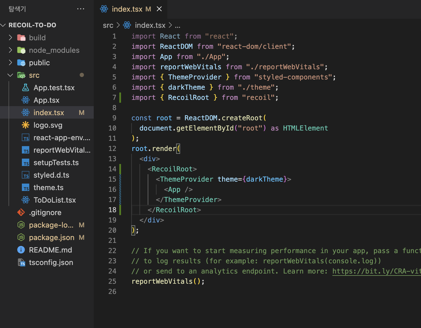Image resolution: width=421 pixels, height=328 pixels.
Task: Click the React icon in the breadcrumb
Action: (127, 25)
